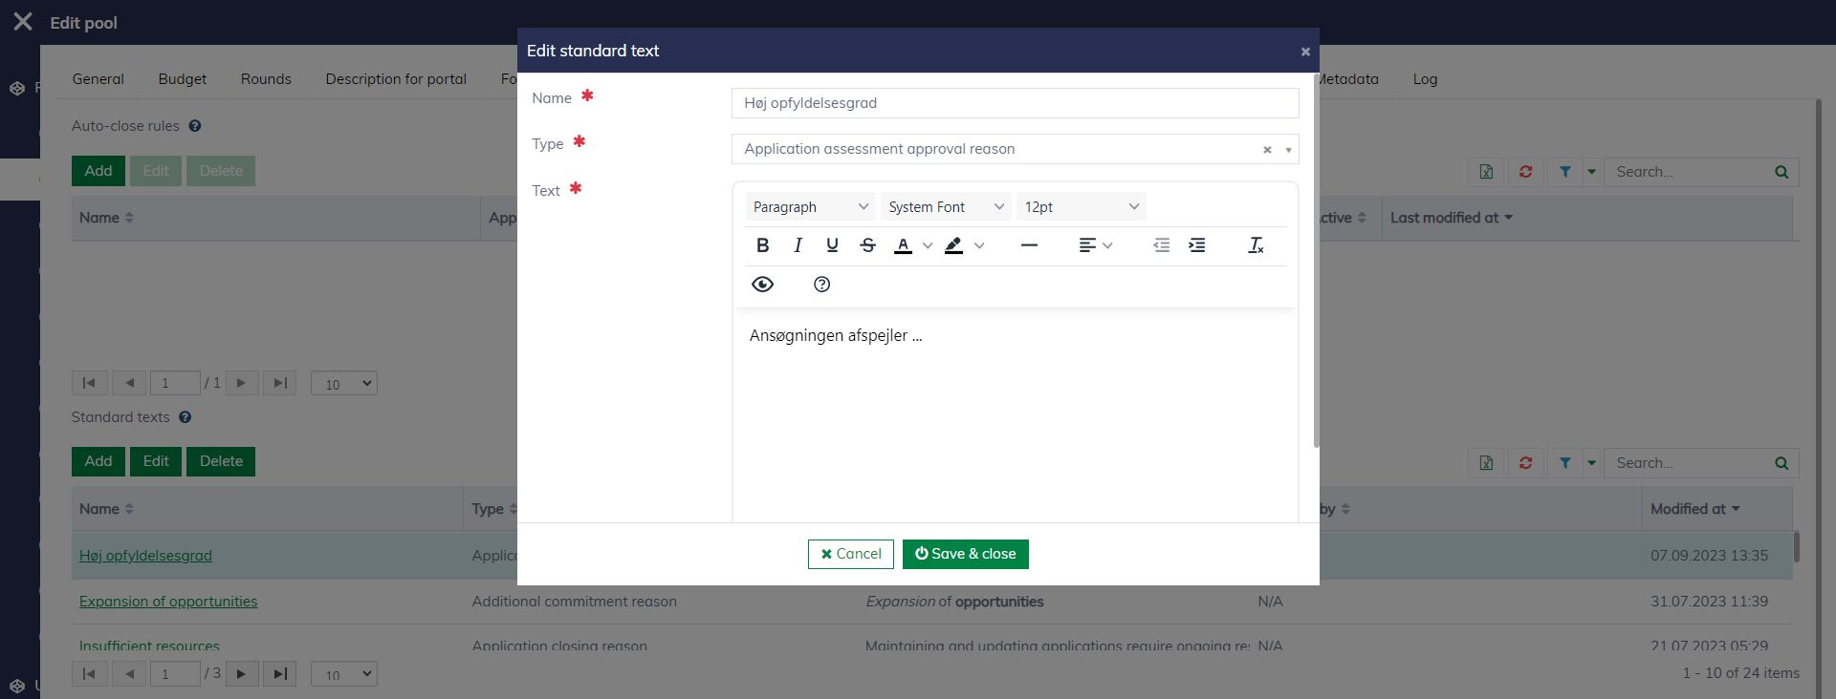
Task: Open the text color picker arrow
Action: [x=928, y=245]
